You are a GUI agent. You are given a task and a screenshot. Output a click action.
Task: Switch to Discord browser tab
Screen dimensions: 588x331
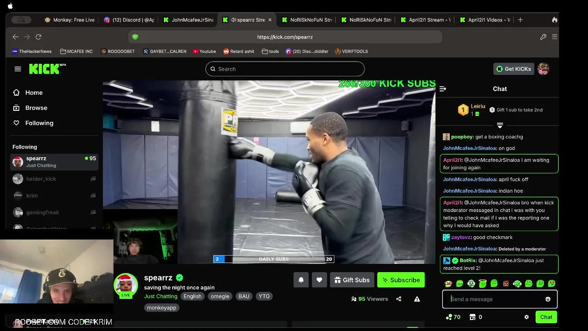pyautogui.click(x=129, y=20)
